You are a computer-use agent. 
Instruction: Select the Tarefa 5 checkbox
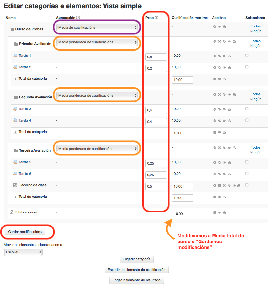click(x=247, y=162)
